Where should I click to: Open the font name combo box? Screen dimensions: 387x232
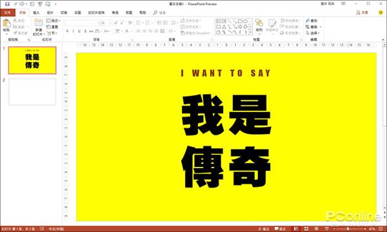[82, 23]
